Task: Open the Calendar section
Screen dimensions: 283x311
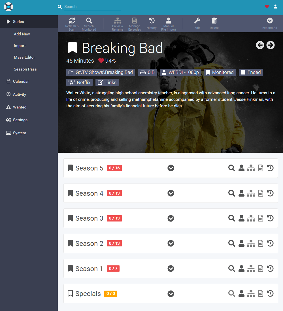Action: point(20,81)
